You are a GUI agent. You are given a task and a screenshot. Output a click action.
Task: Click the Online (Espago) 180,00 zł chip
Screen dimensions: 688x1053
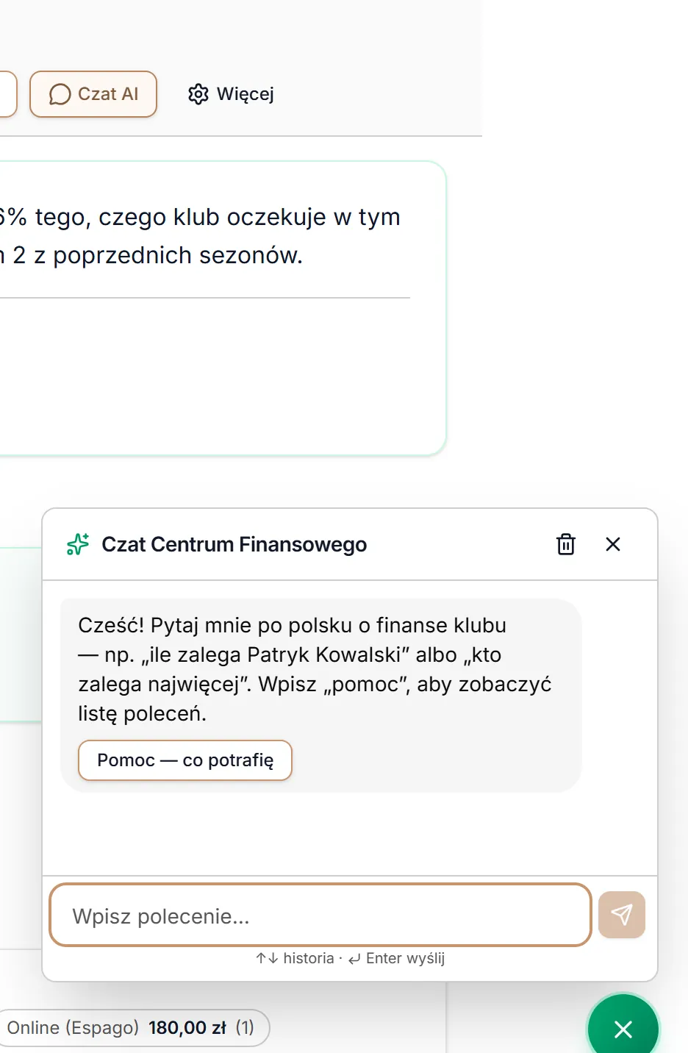[x=134, y=1027]
